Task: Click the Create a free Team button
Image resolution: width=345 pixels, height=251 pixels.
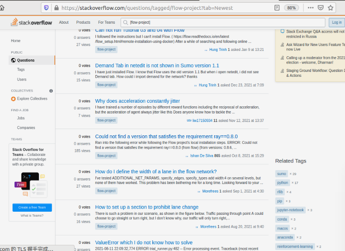Action: pyautogui.click(x=32, y=207)
